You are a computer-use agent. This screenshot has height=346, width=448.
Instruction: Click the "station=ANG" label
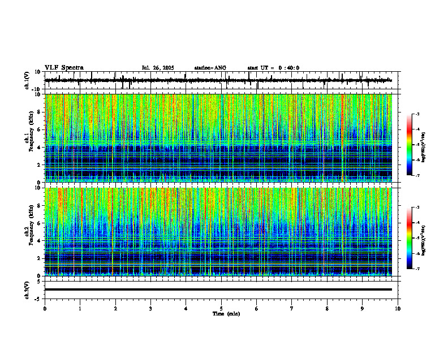210,68
